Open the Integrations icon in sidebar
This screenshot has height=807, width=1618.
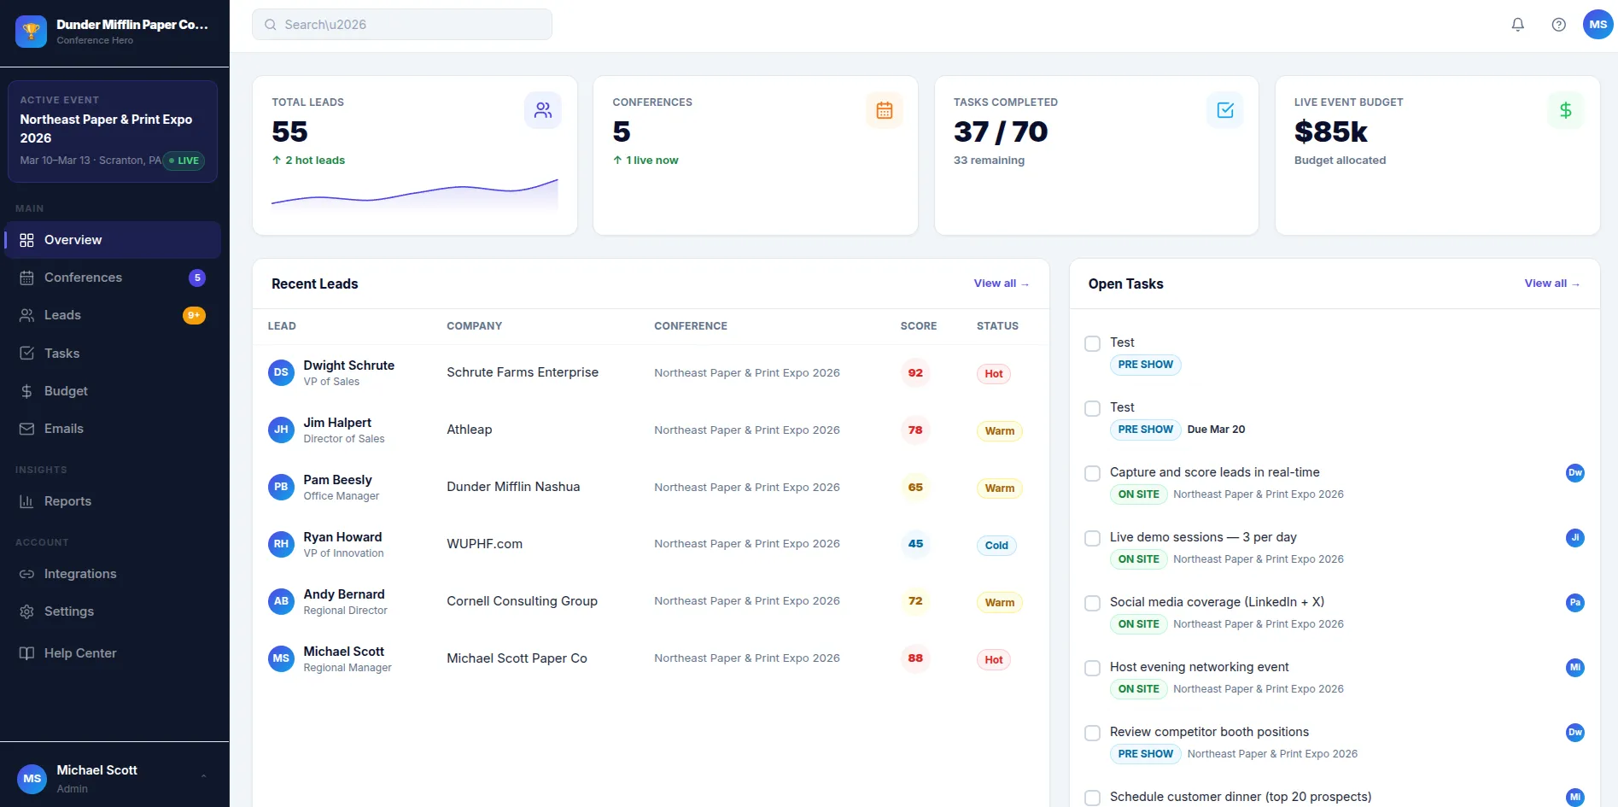click(x=26, y=574)
